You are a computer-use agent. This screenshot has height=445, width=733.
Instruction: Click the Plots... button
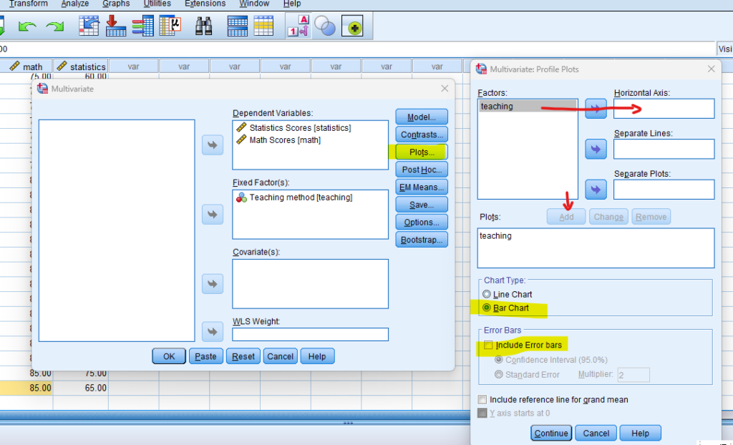(x=421, y=152)
